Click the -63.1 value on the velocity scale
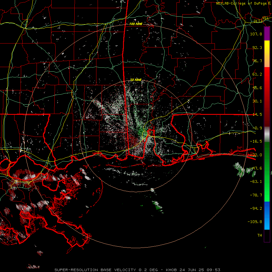 256,182
